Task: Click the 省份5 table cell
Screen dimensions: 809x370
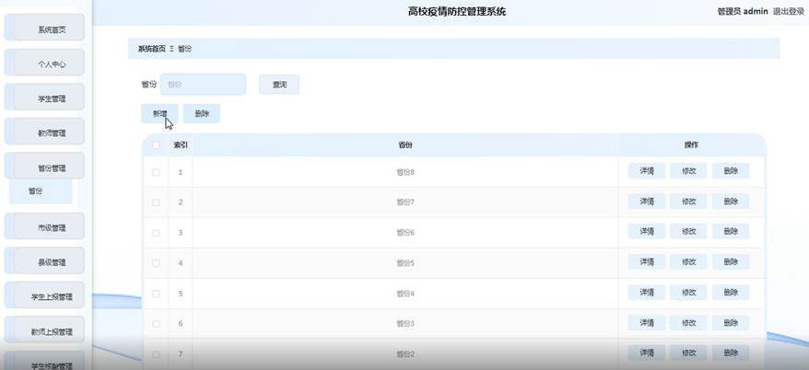Action: point(405,263)
